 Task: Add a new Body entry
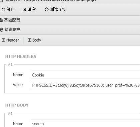click(x=34, y=40)
